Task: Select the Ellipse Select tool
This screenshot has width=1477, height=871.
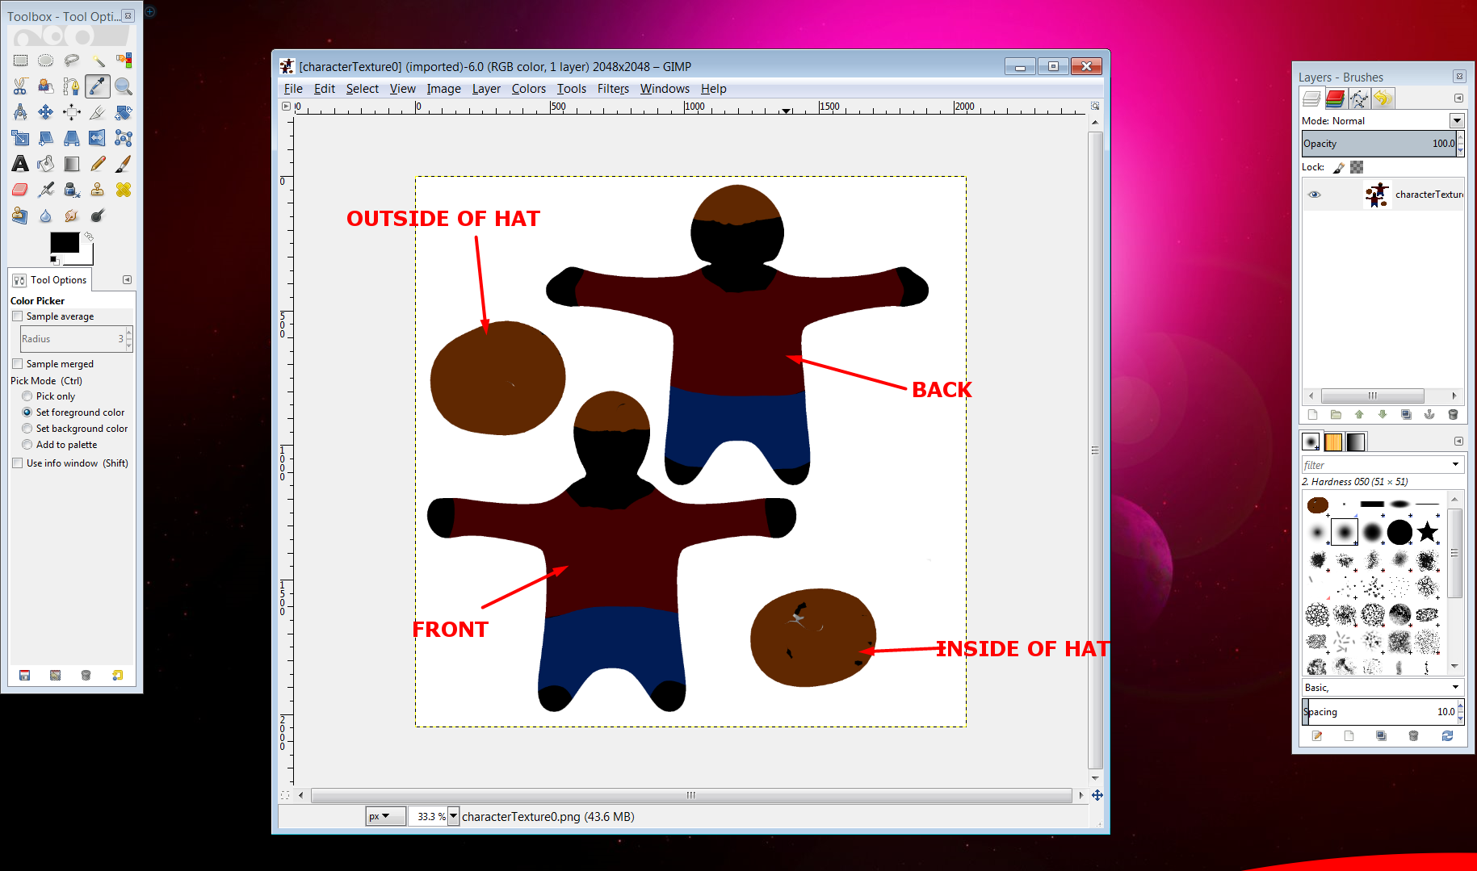Action: pyautogui.click(x=46, y=61)
